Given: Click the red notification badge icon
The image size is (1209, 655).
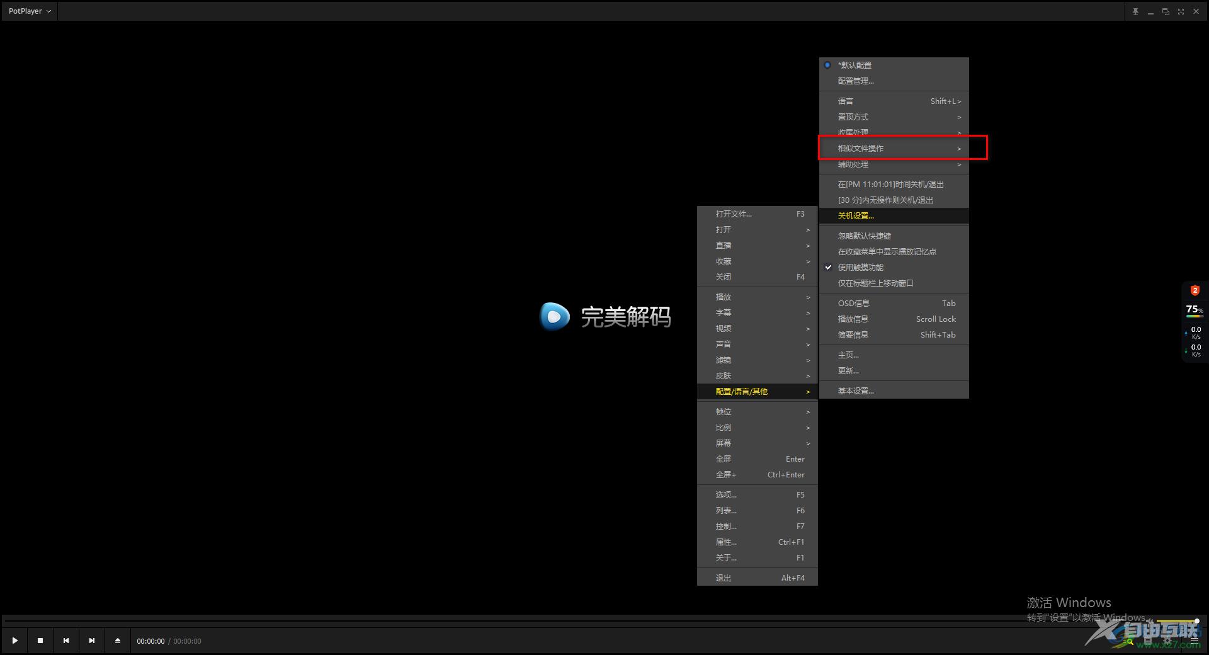Looking at the screenshot, I should click(x=1195, y=290).
